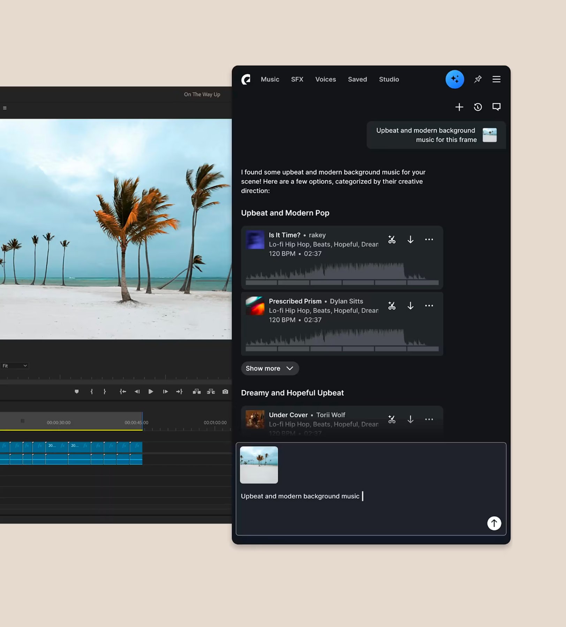The height and width of the screenshot is (627, 566).
Task: Mark In point in the editor transport
Action: click(91, 392)
